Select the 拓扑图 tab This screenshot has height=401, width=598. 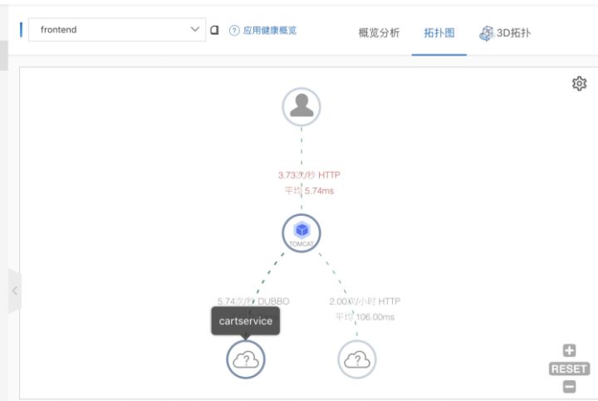click(x=439, y=32)
